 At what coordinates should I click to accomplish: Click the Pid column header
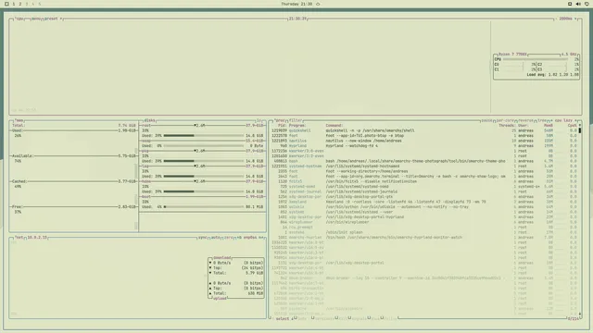click(282, 126)
